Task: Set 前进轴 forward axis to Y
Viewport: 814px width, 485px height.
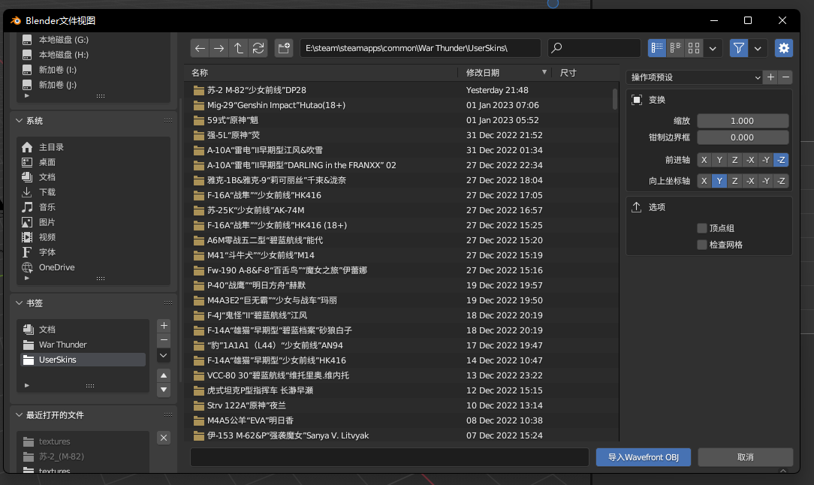Action: pos(719,160)
